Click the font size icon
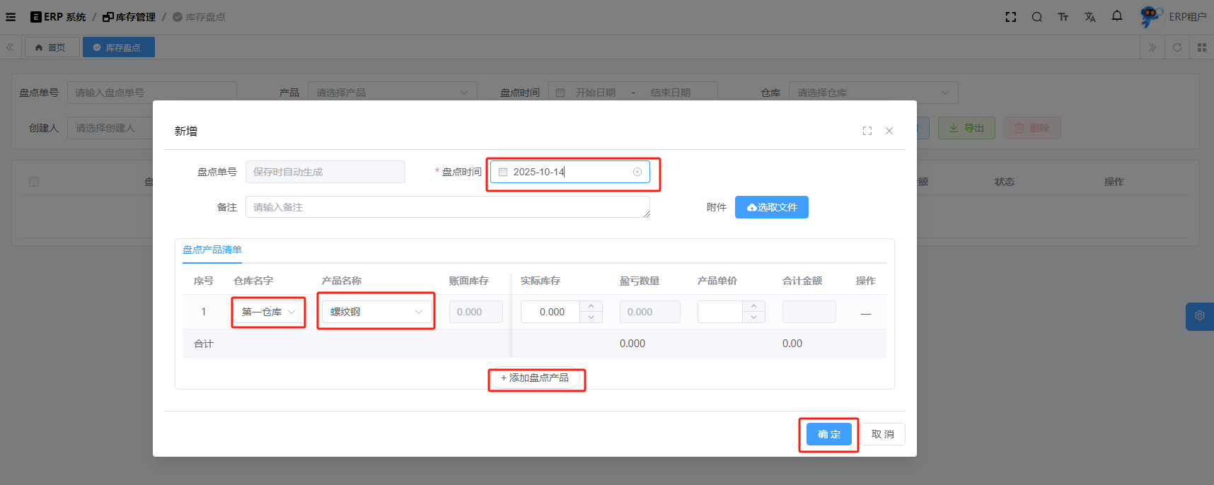The height and width of the screenshot is (485, 1214). [1063, 17]
